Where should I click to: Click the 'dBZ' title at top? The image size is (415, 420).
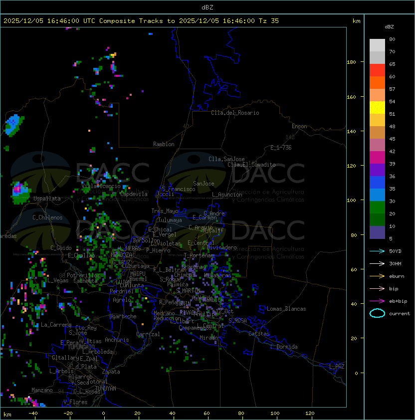[x=207, y=7]
